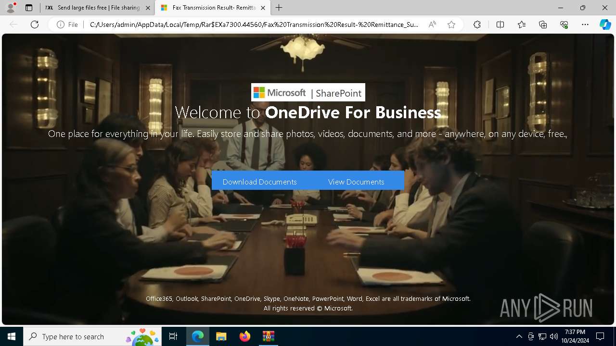This screenshot has height=346, width=616.
Task: Click the OneDrive For Business heading
Action: (x=353, y=112)
